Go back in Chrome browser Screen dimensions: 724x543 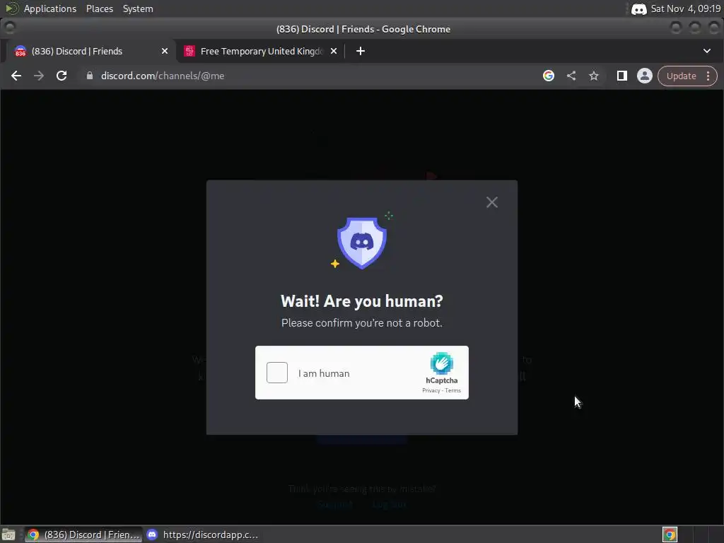tap(16, 76)
